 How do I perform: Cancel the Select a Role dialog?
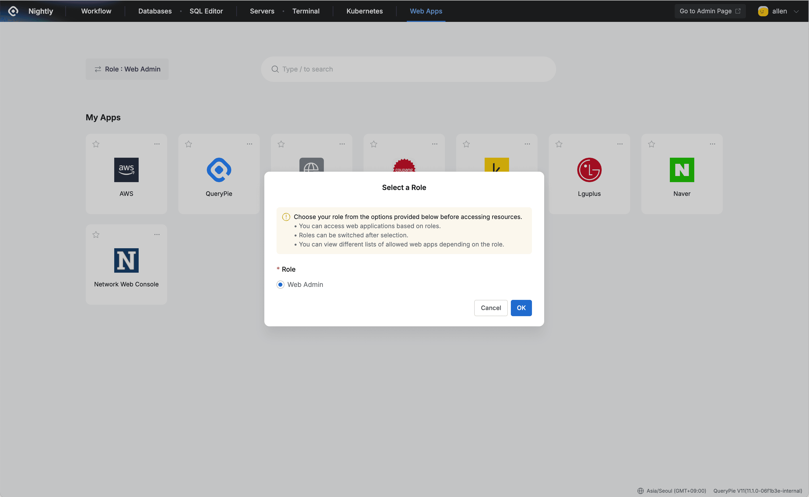click(490, 308)
